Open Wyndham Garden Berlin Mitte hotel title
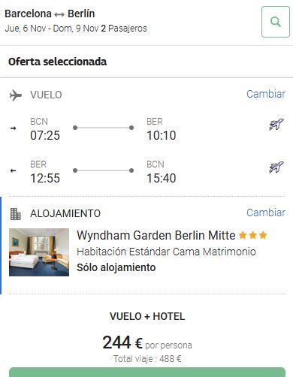The image size is (293, 377). pos(156,235)
